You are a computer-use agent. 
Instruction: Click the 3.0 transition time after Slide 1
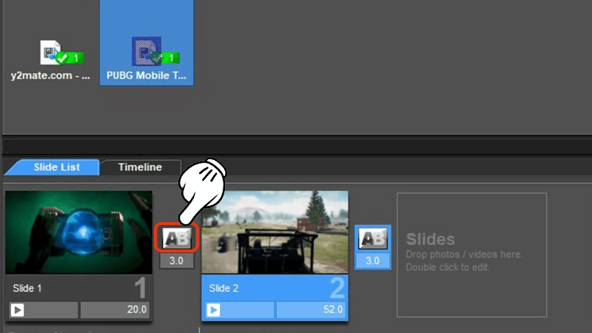tap(178, 261)
